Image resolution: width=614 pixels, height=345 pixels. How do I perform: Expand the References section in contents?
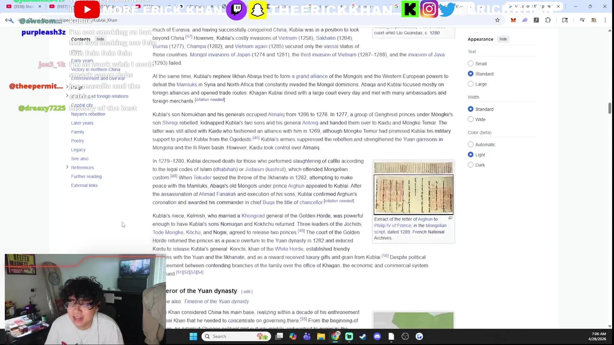click(67, 167)
